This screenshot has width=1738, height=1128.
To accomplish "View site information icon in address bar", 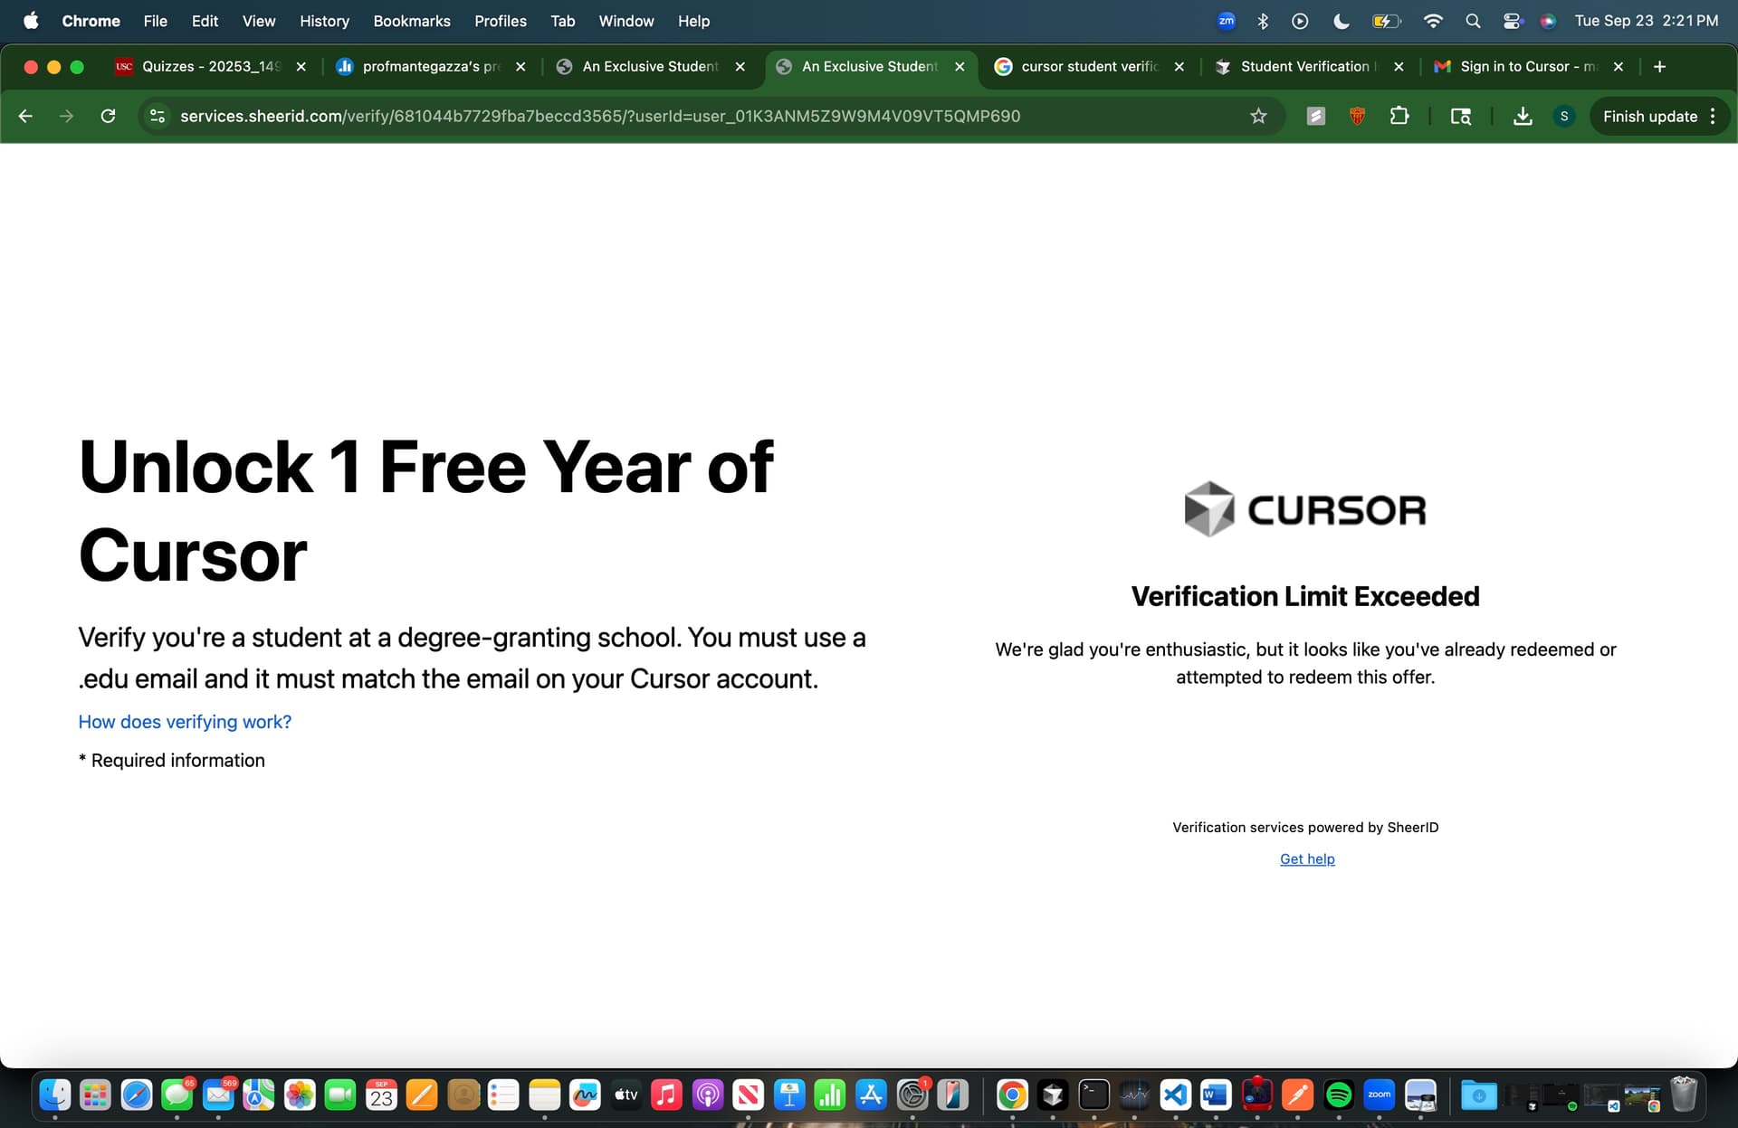I will [158, 116].
